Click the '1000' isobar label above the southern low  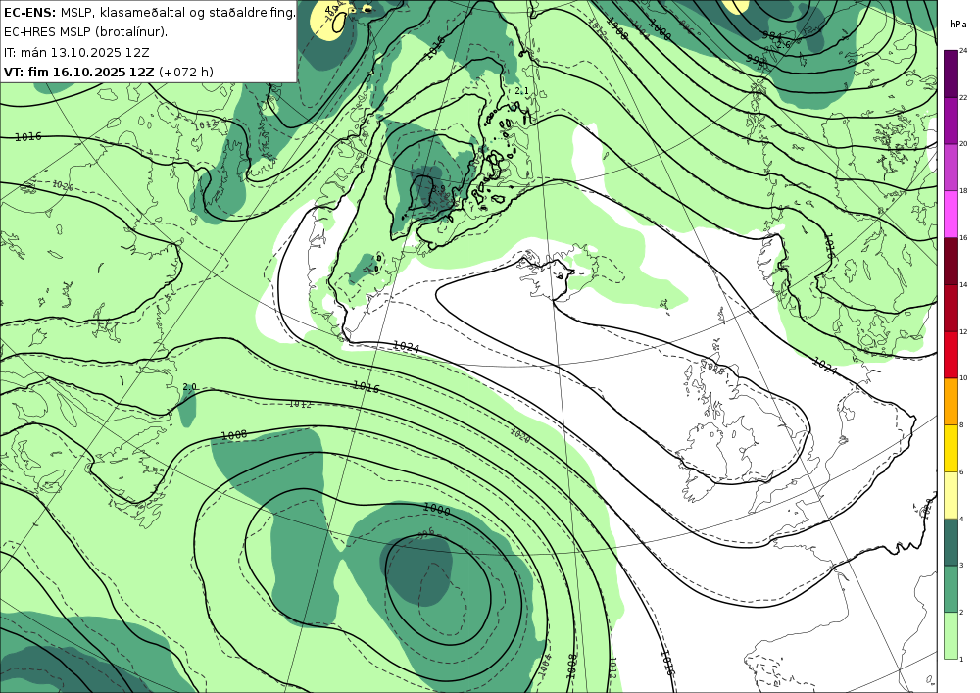click(436, 510)
